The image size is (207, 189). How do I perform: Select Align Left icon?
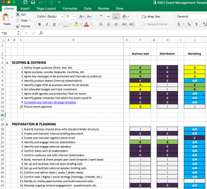click(x=101, y=24)
